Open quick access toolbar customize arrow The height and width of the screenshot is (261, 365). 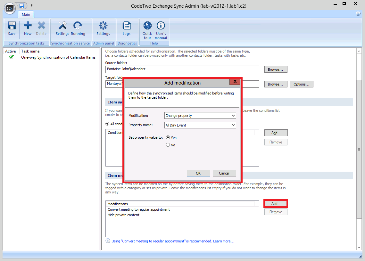31,5
